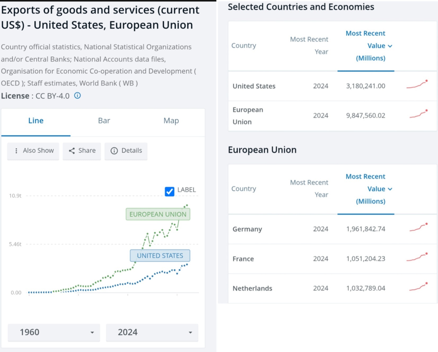Open the Germany country link
Viewport: 438px width, 352px height.
pyautogui.click(x=247, y=229)
